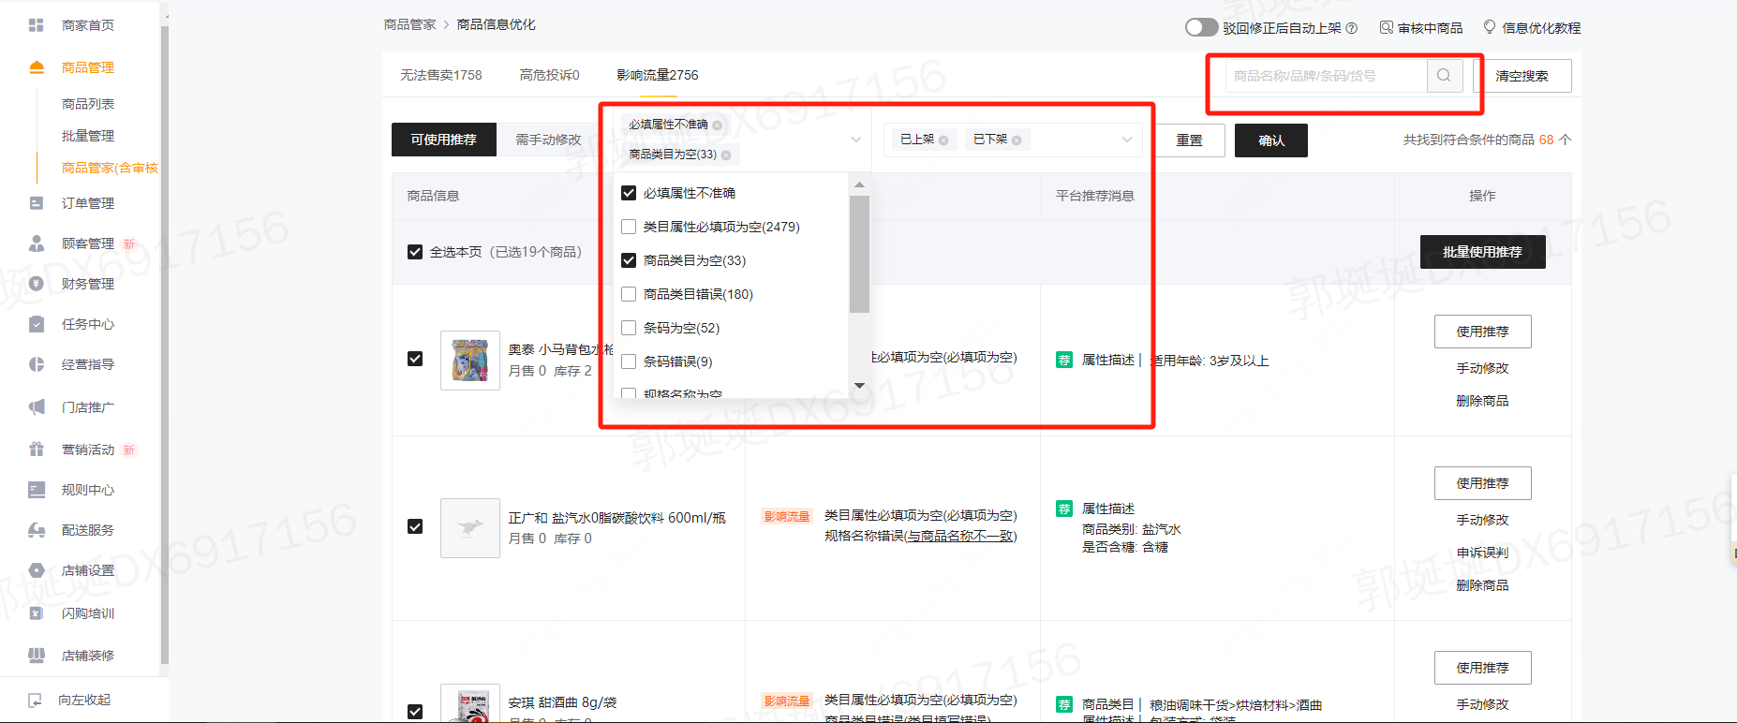Click the 闪购培训 sidebar icon
The height and width of the screenshot is (723, 1737).
click(37, 613)
